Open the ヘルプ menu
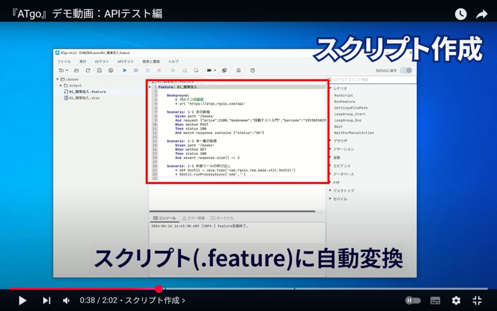 (x=173, y=62)
